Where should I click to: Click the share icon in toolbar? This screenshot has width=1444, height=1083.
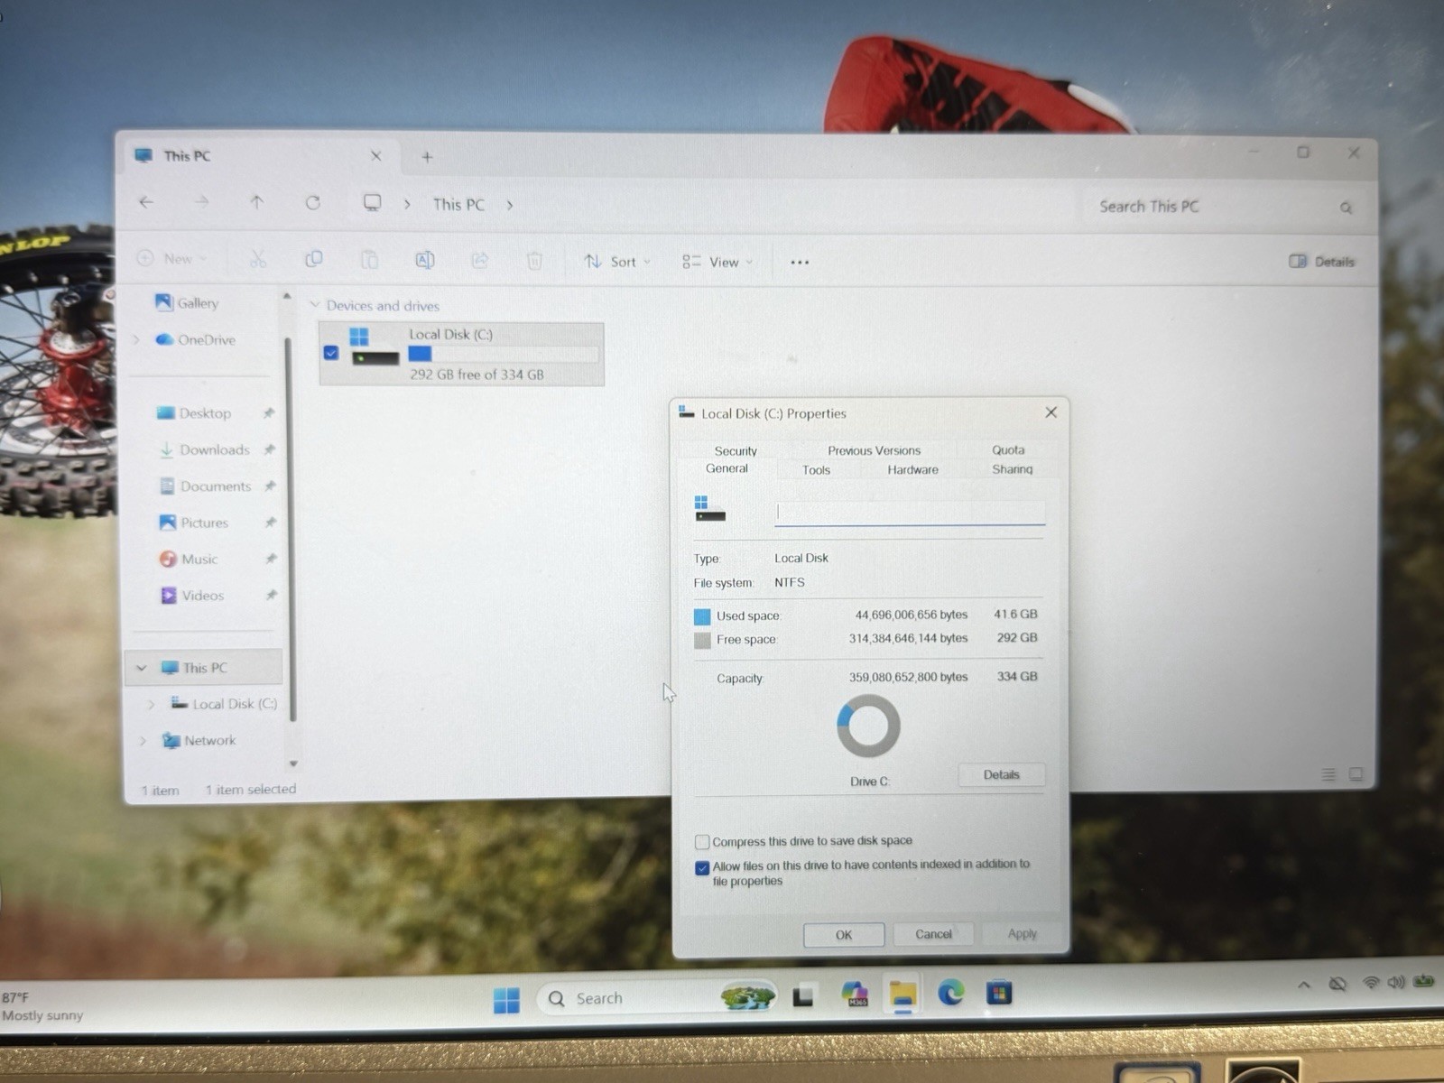480,260
